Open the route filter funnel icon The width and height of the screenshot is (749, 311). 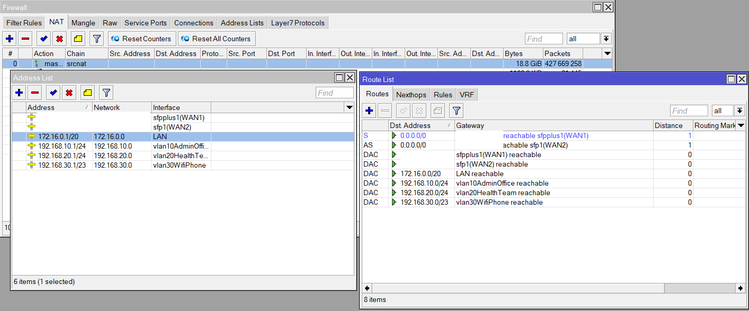[x=456, y=110]
